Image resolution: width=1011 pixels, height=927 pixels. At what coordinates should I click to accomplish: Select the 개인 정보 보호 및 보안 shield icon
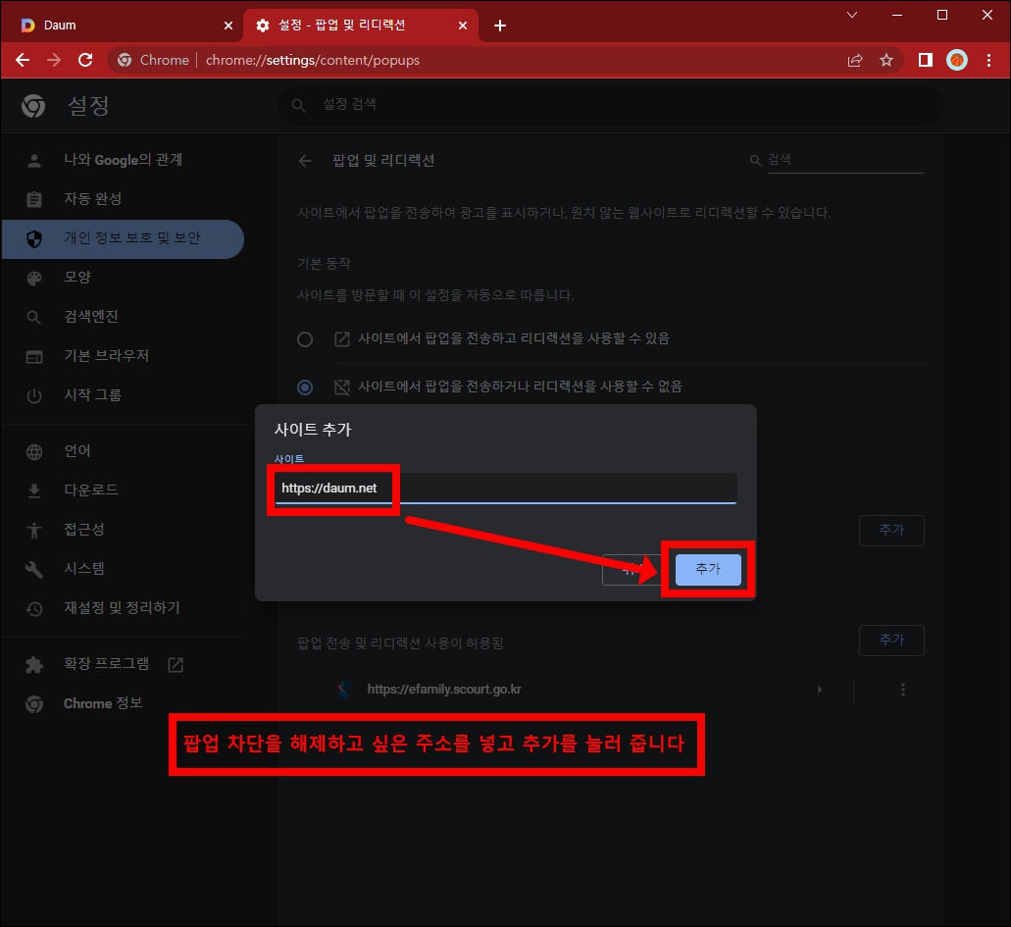[35, 238]
